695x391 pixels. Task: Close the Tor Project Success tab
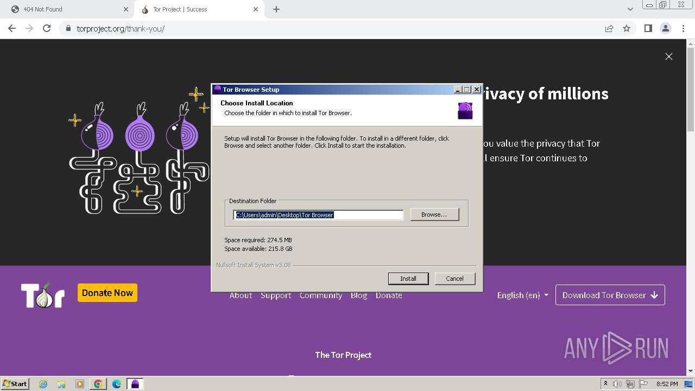(256, 9)
